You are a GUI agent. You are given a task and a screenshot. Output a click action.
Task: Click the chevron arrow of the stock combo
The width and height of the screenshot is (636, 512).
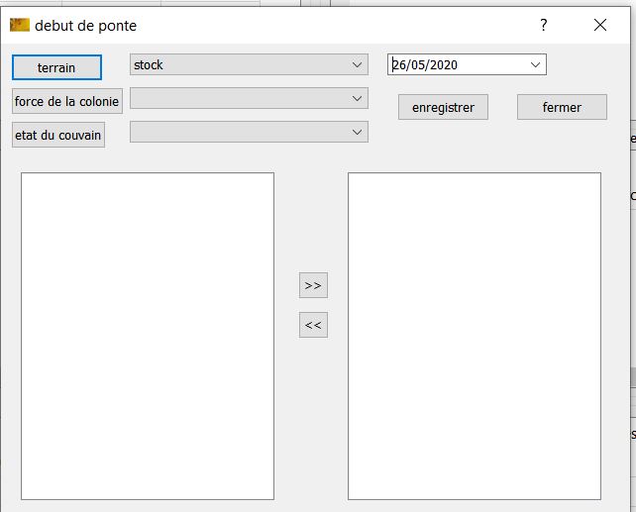click(357, 65)
